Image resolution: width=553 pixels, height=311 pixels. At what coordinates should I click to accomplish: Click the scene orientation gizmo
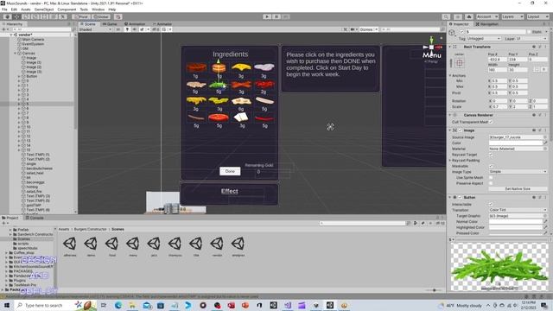[x=431, y=47]
